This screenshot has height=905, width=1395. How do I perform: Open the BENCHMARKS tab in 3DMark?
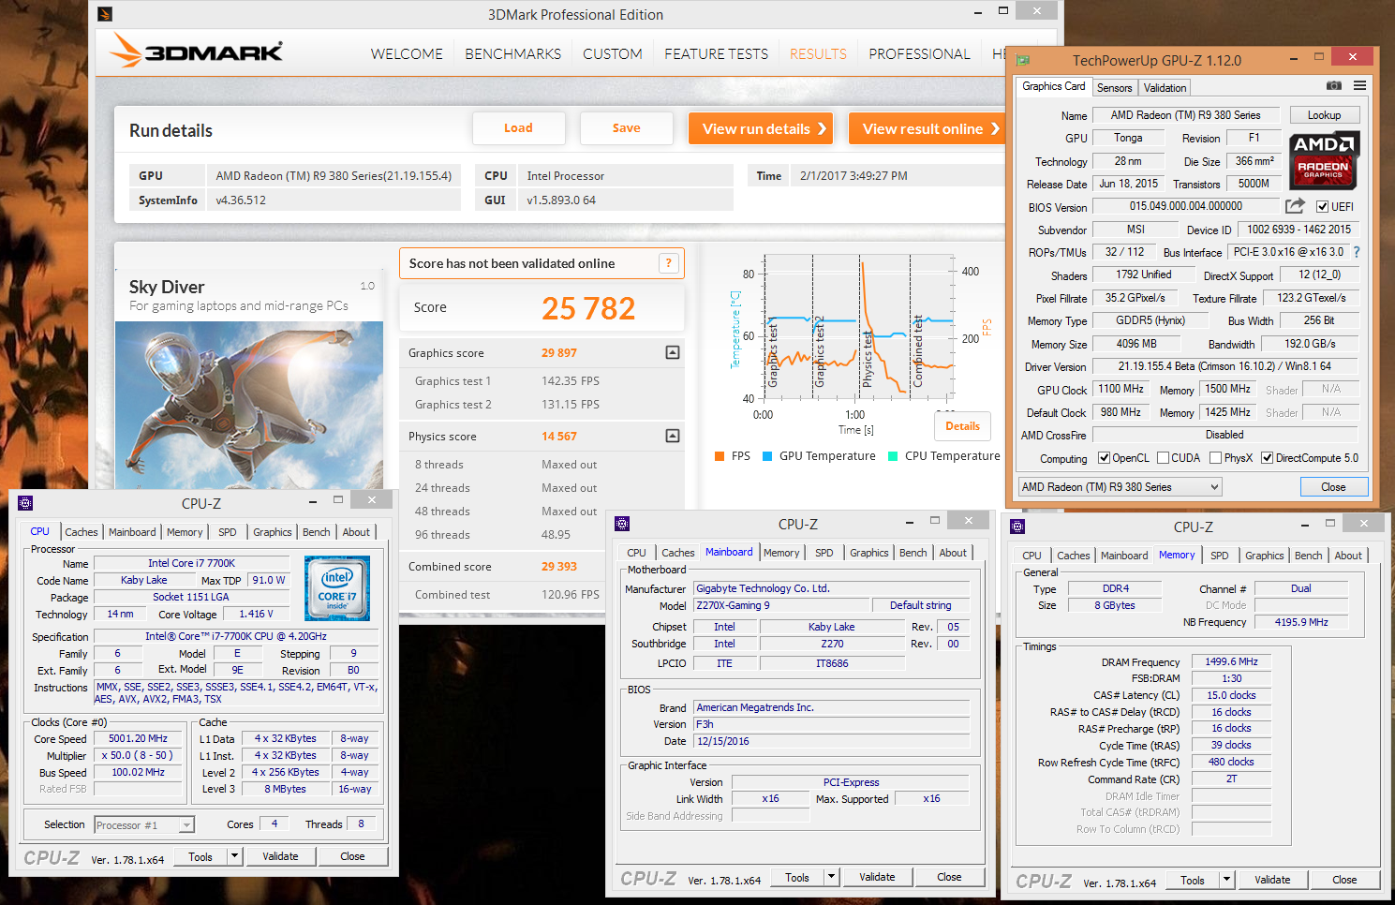coord(512,54)
